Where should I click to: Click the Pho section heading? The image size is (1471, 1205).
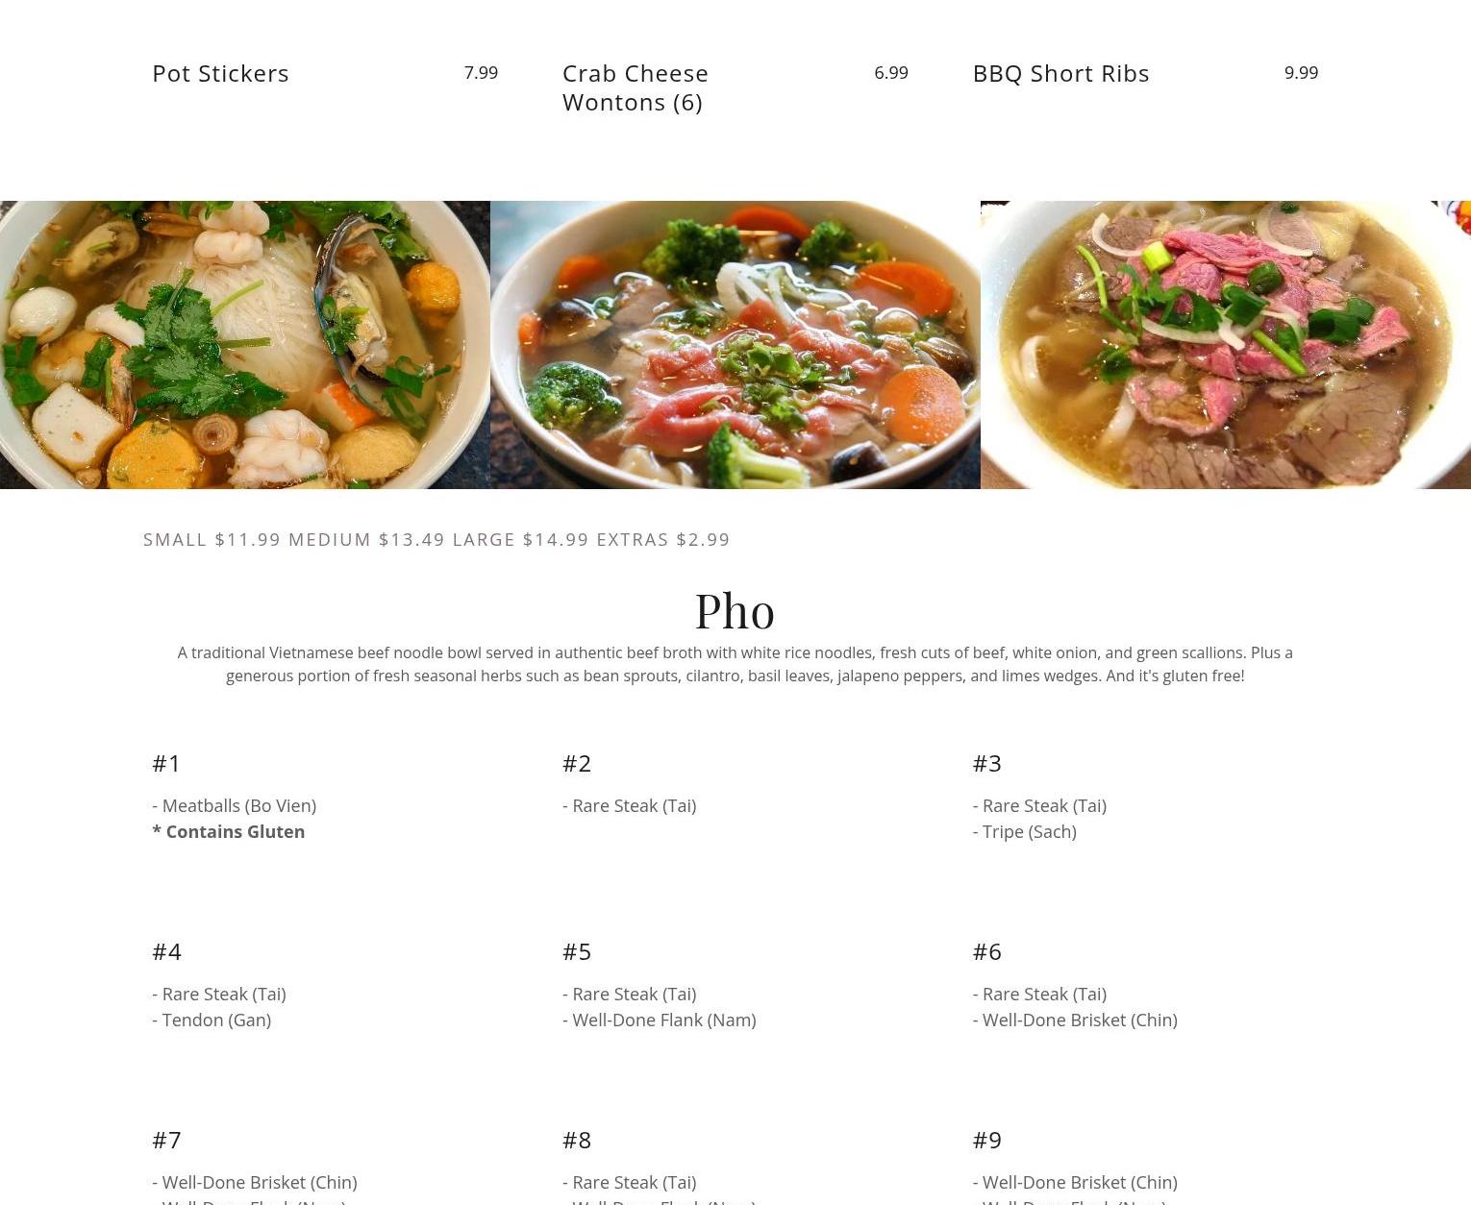click(x=735, y=610)
